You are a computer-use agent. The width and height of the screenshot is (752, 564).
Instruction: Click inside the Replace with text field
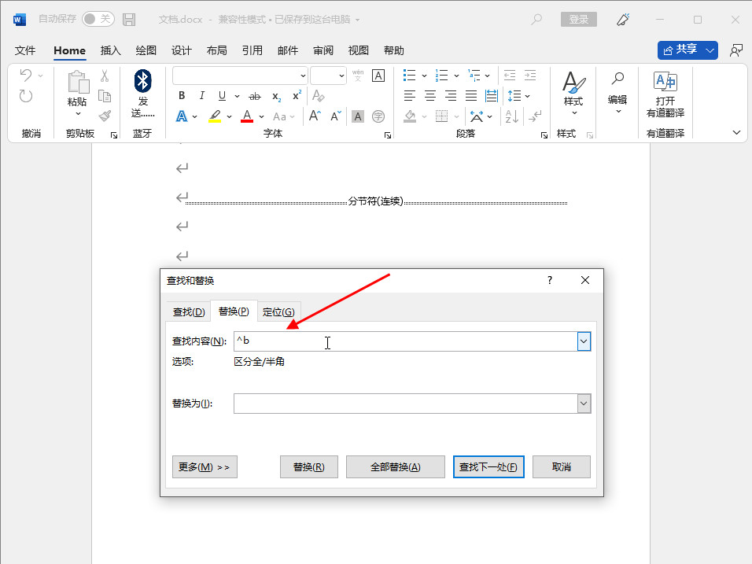pos(405,404)
